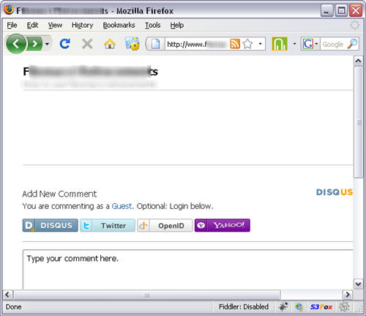The width and height of the screenshot is (366, 316).
Task: Reload the page with the blue refresh icon
Action: [65, 44]
